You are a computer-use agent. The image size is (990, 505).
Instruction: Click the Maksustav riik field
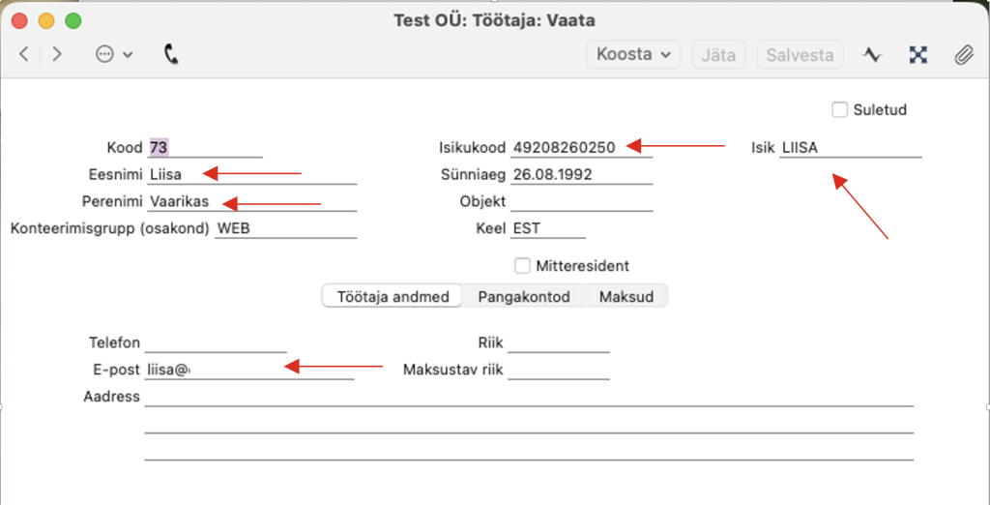point(558,371)
